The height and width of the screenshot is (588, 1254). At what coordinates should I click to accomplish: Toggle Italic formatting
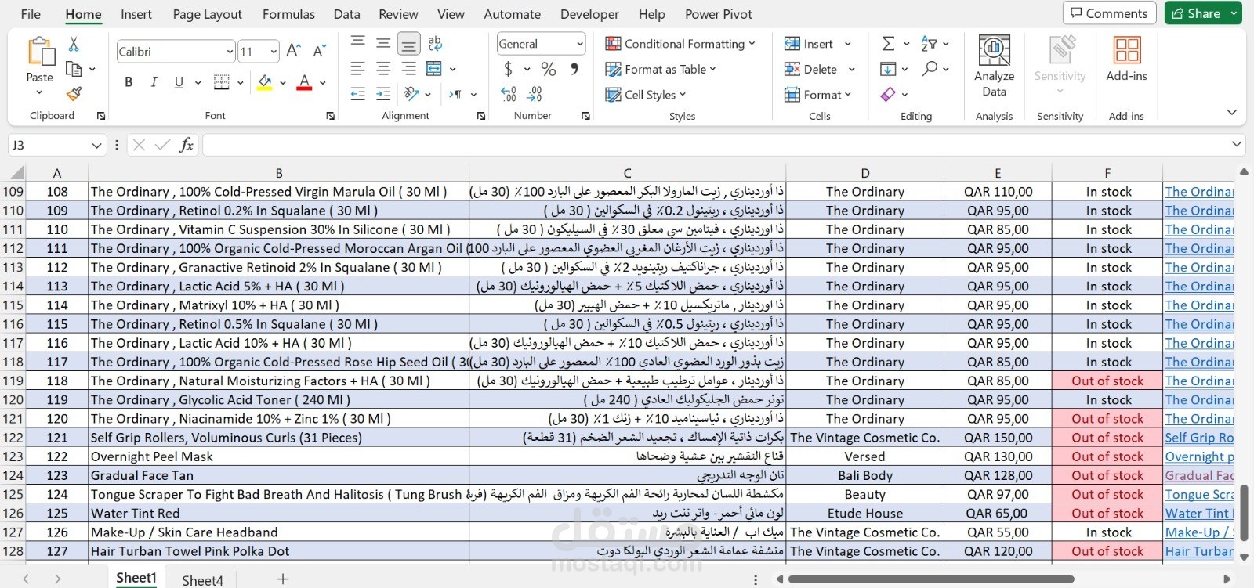pyautogui.click(x=154, y=82)
